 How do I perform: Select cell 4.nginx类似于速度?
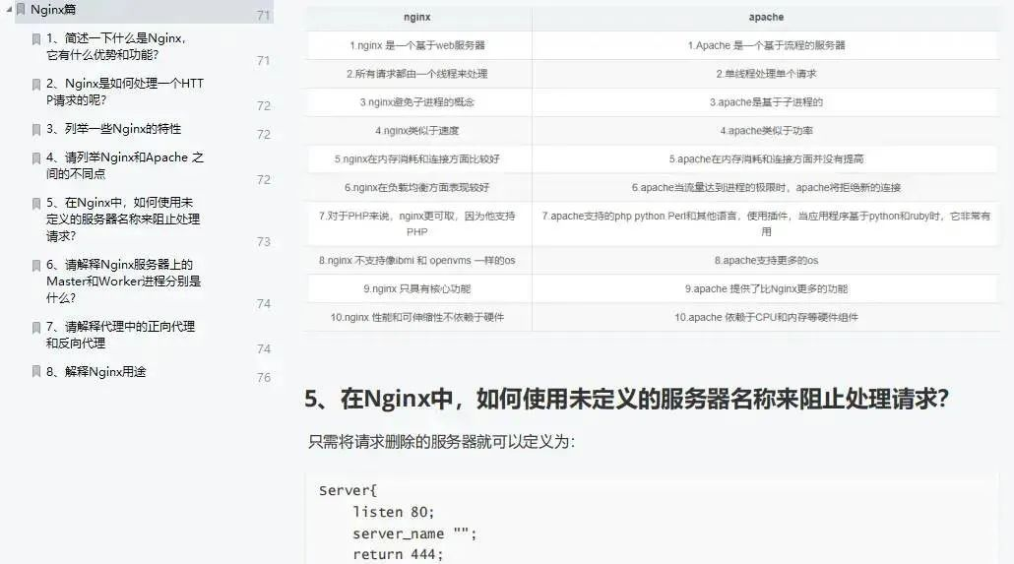417,131
